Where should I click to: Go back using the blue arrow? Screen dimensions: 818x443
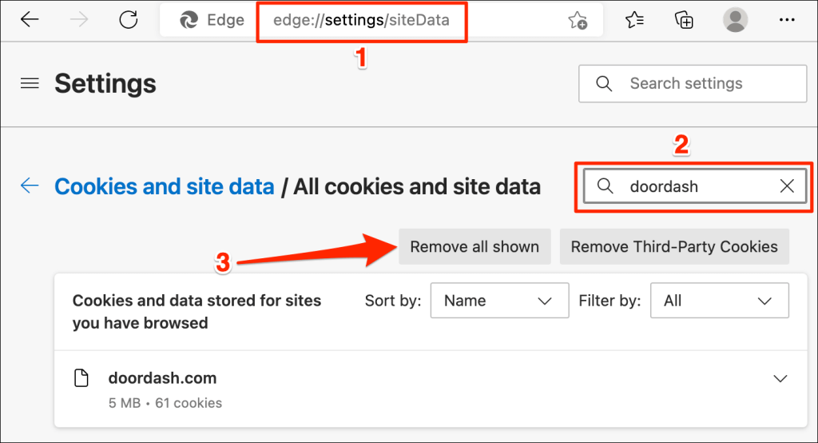pos(30,186)
